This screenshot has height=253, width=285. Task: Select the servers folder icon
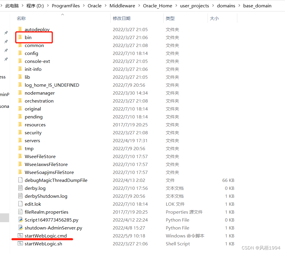pos(20,140)
